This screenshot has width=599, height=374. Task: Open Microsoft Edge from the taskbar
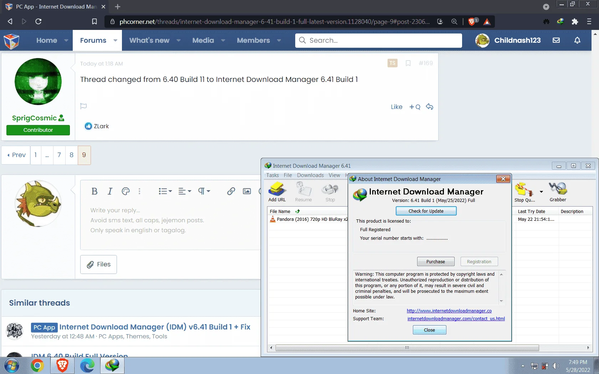(x=87, y=365)
